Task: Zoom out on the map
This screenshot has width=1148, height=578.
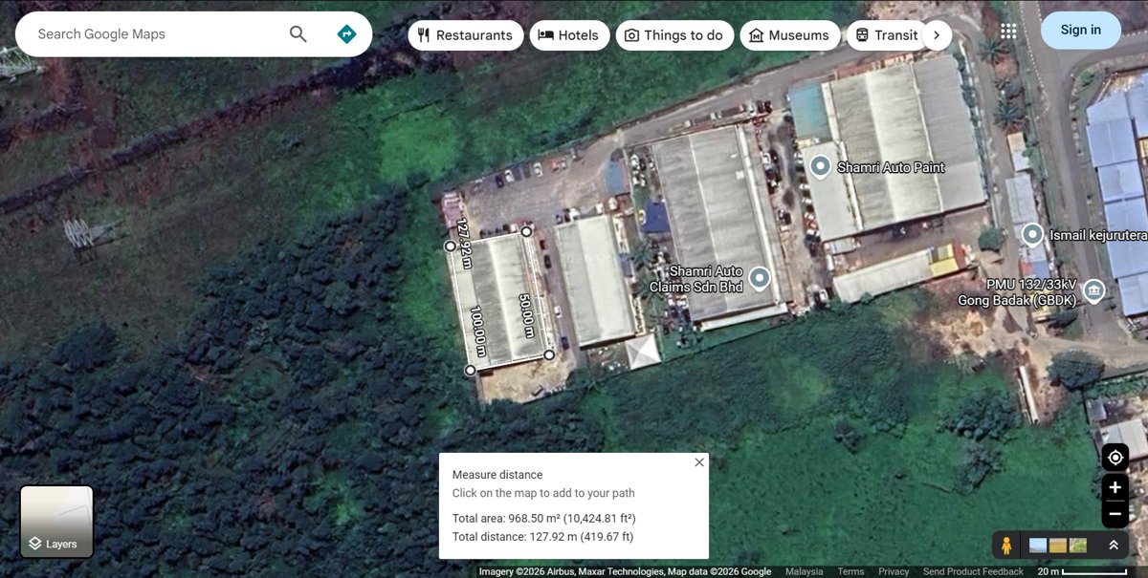Action: tap(1115, 514)
